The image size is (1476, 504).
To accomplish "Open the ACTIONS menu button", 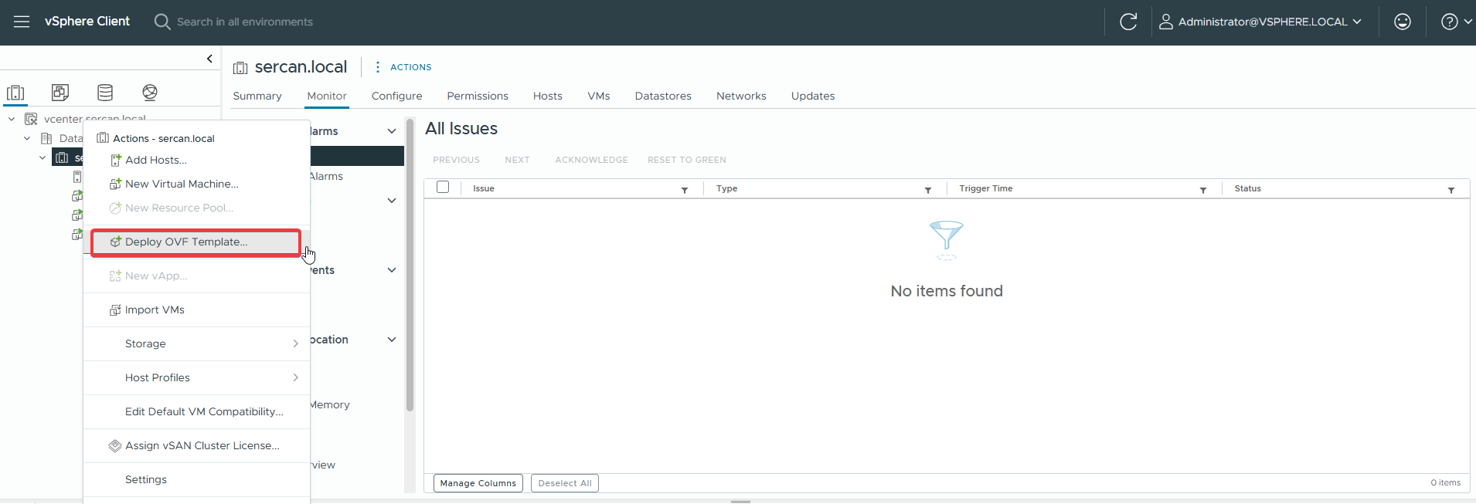I will [x=403, y=67].
